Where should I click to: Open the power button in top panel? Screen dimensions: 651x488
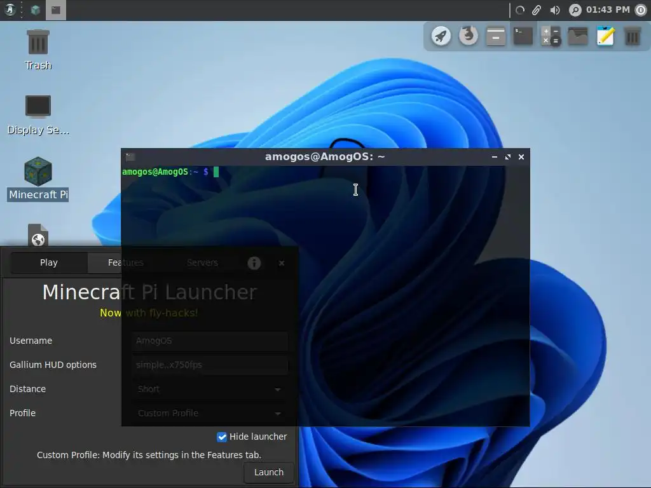641,10
